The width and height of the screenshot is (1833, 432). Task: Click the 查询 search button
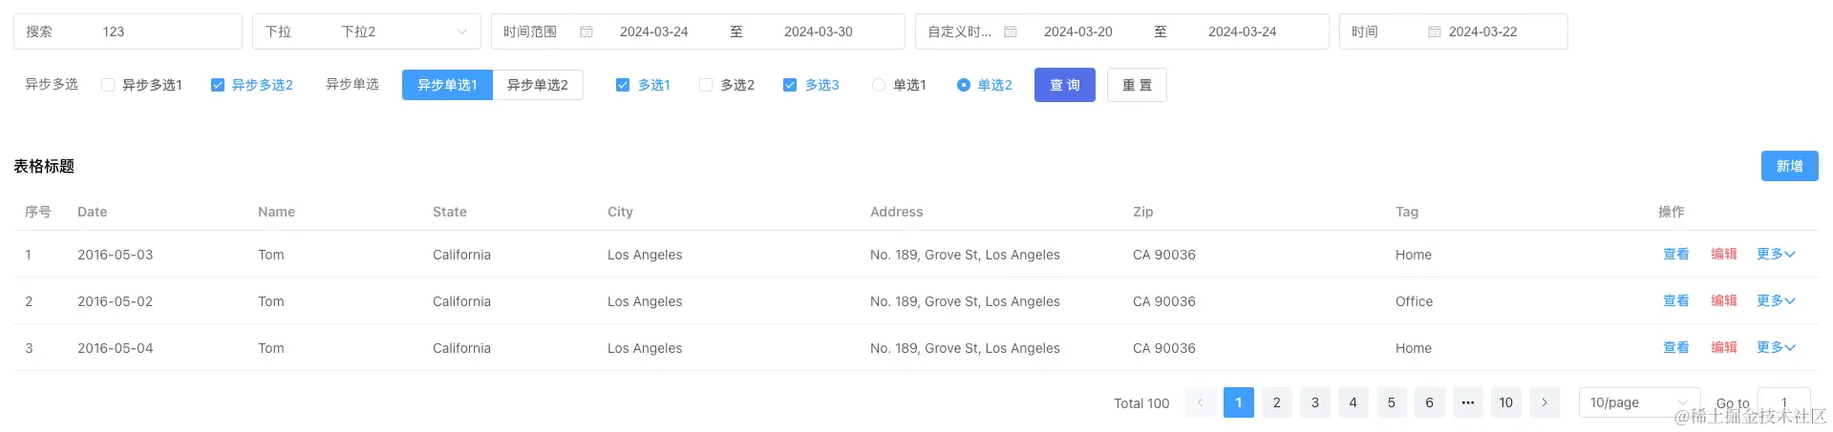click(x=1065, y=85)
